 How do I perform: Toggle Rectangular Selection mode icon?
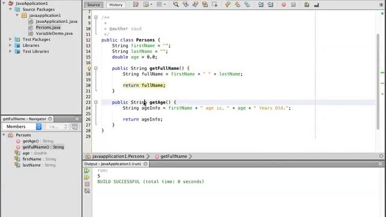tap(215, 4)
